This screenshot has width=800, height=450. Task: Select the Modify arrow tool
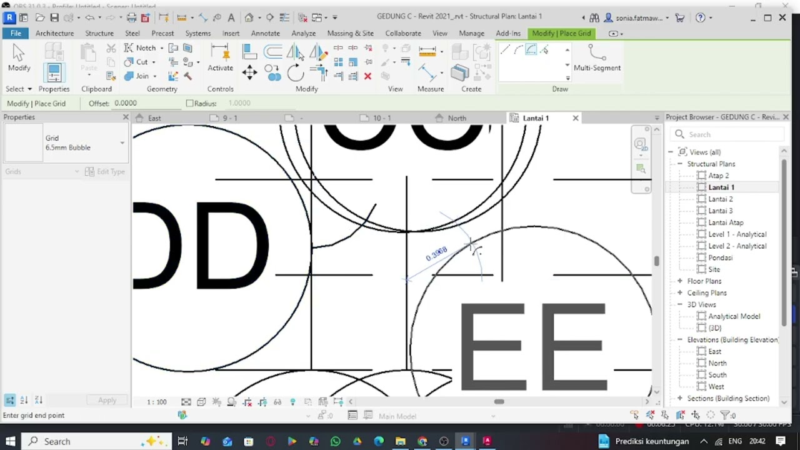[19, 57]
